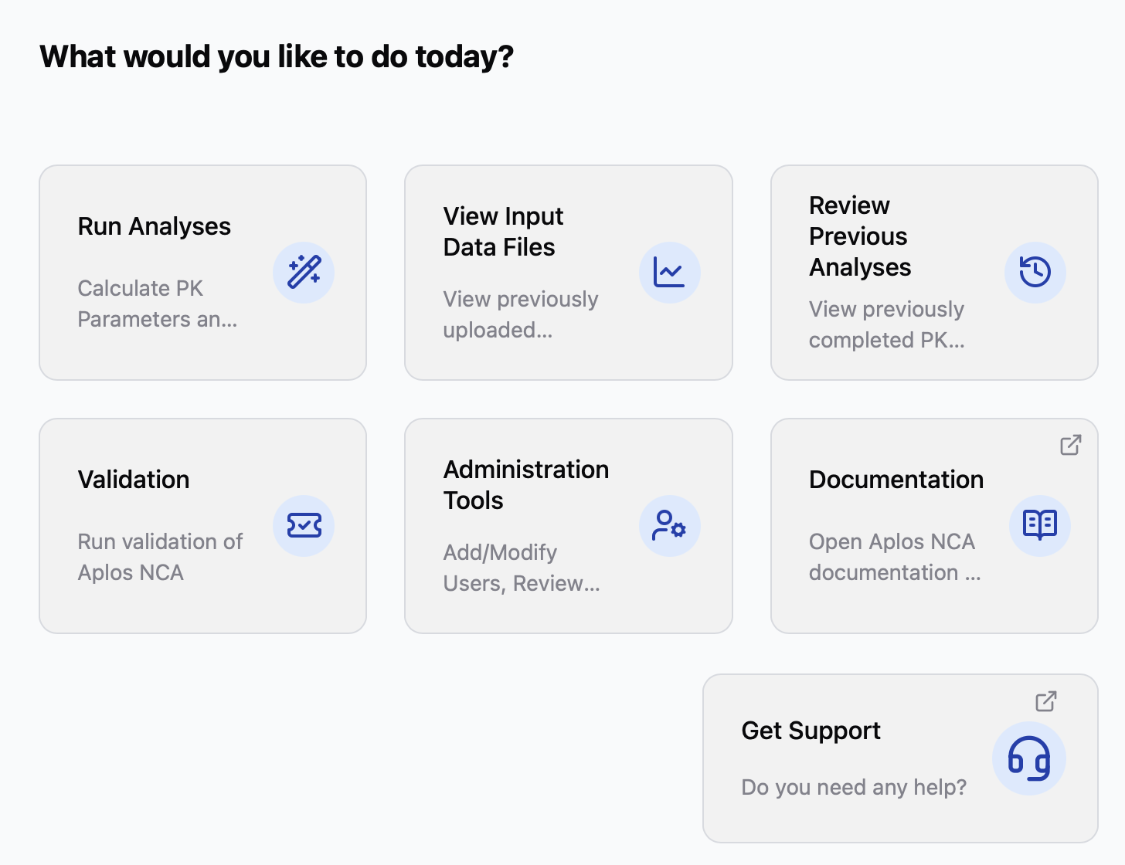Click the user gear administration icon
This screenshot has width=1125, height=865.
pyautogui.click(x=669, y=526)
